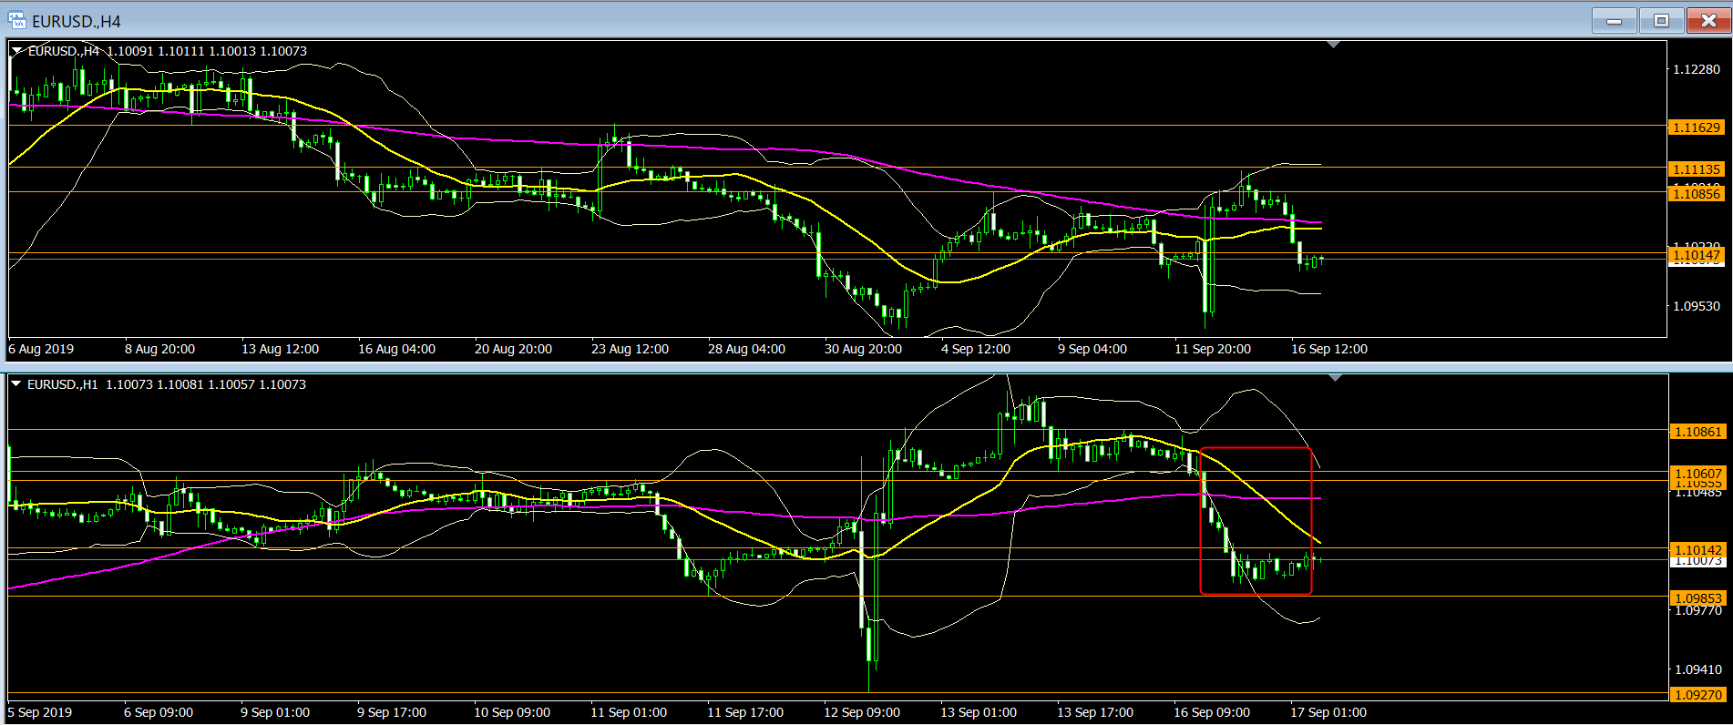Viewport: 1733px width, 725px height.
Task: Select the 1.10856 price level label
Action: tap(1697, 193)
